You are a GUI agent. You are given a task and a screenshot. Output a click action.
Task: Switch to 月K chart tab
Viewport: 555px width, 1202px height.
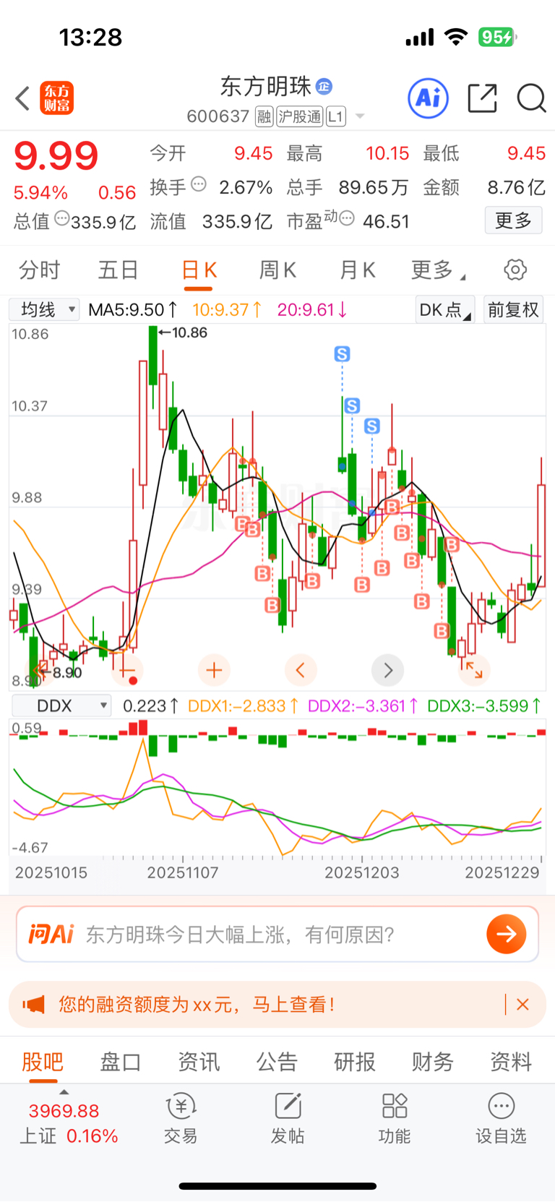pyautogui.click(x=358, y=270)
